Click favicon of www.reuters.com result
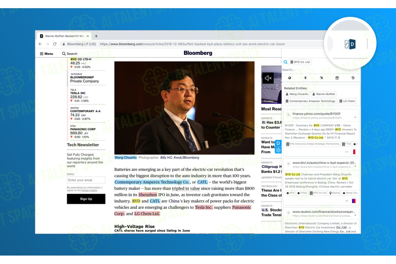Viewport: 396px width, 264px height. click(x=289, y=213)
